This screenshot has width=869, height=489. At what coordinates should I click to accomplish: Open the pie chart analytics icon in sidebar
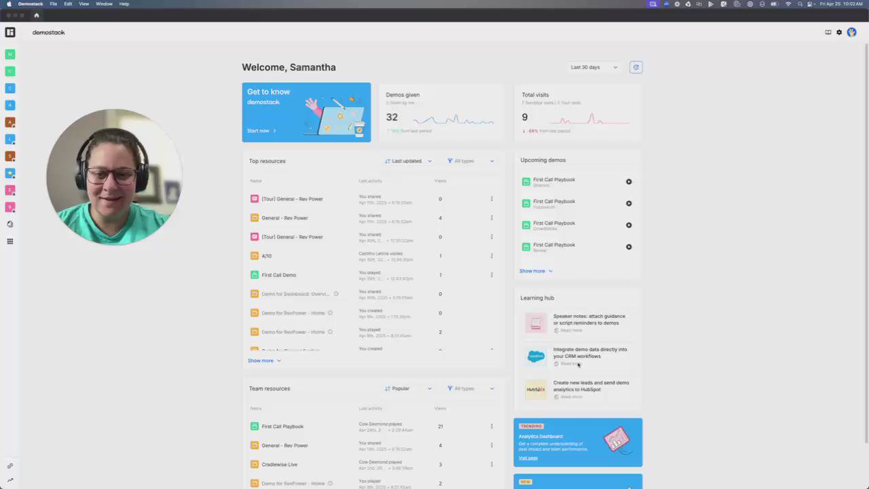[x=10, y=224]
